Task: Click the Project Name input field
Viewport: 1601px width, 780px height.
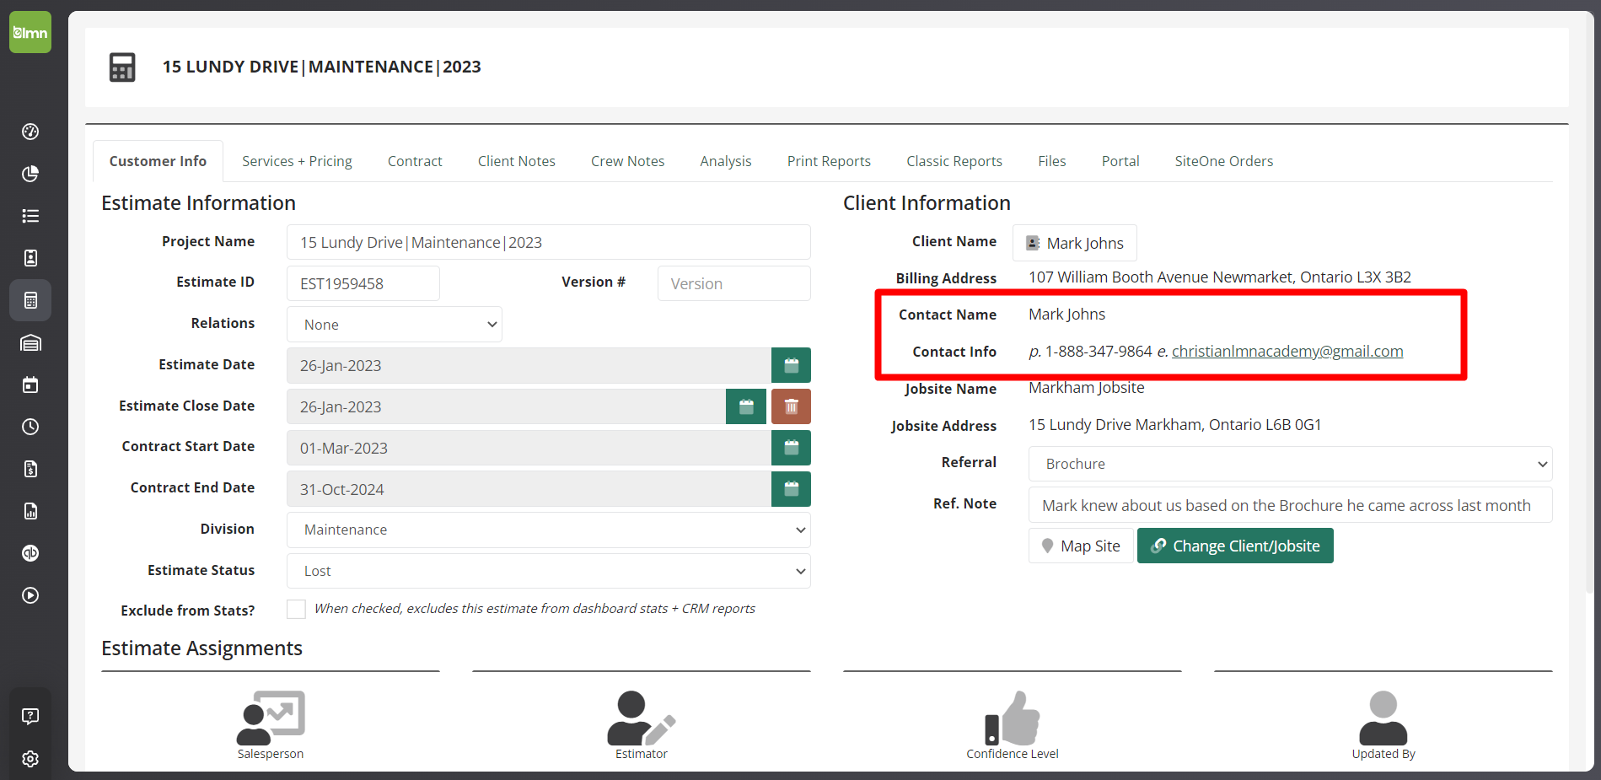Action: tap(549, 242)
